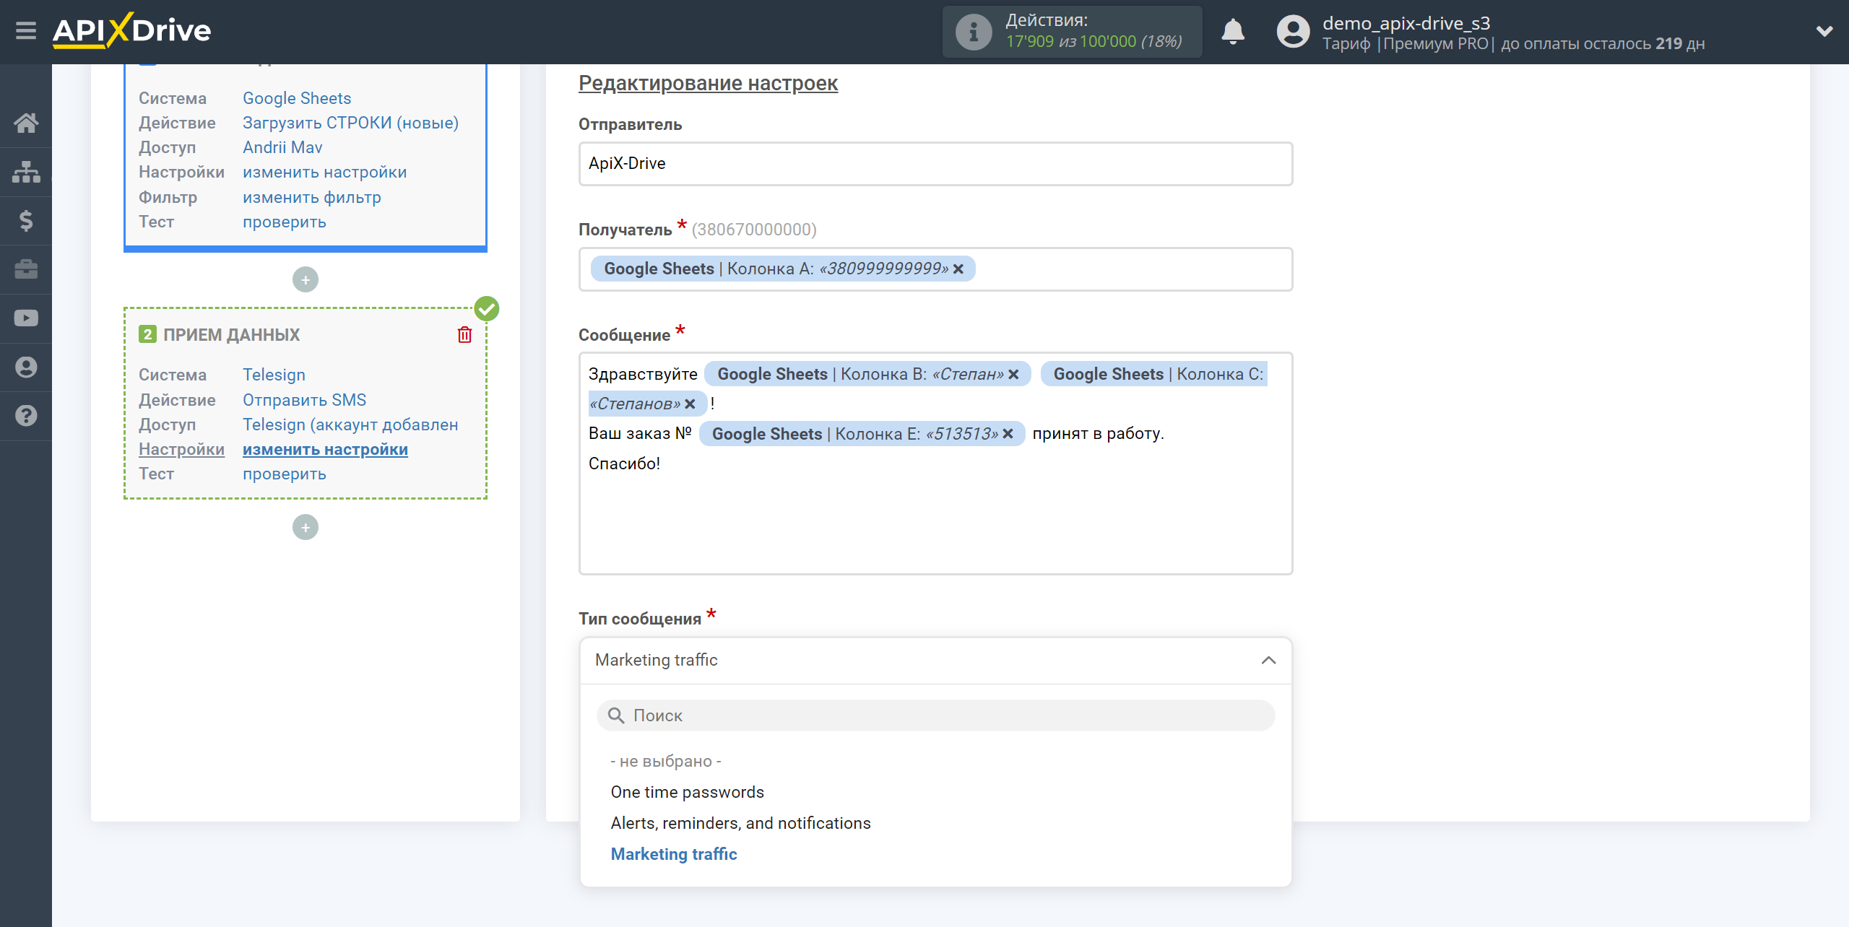The width and height of the screenshot is (1849, 927).
Task: Delete the data receiving block
Action: 464,334
